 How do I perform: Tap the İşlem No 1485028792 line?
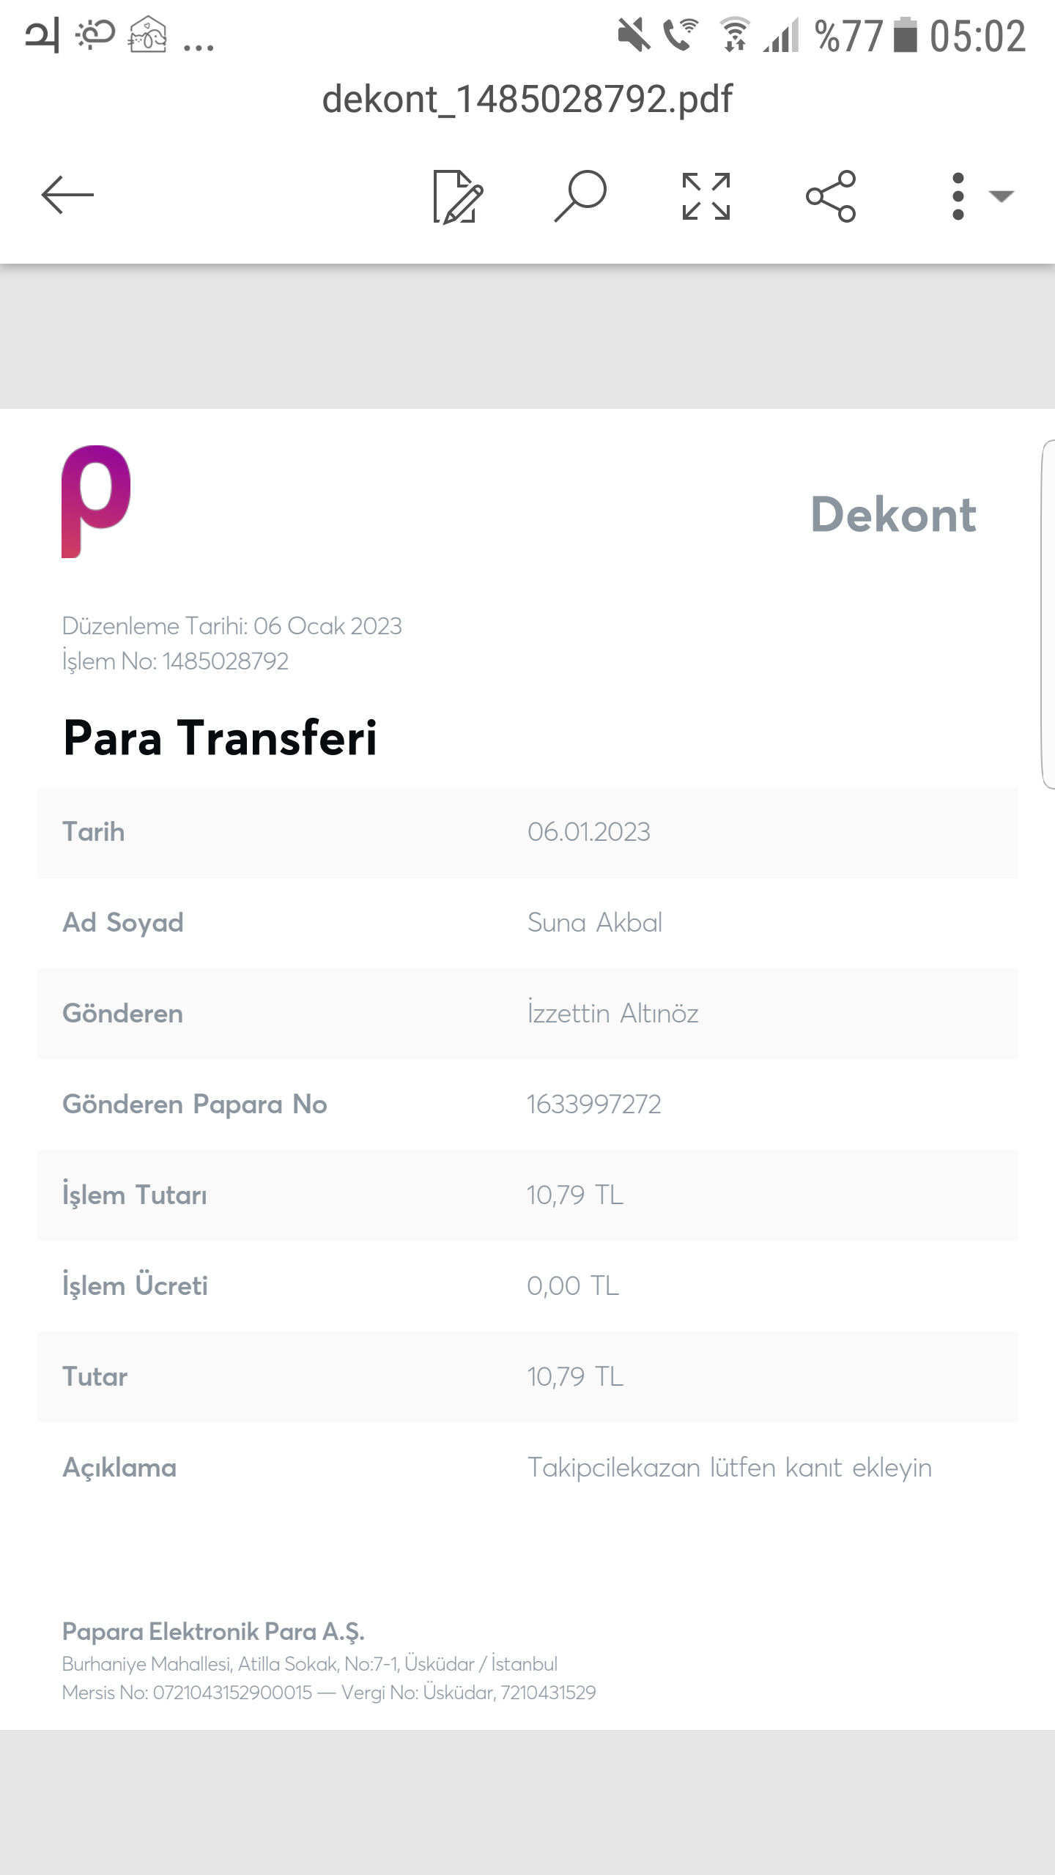point(175,661)
